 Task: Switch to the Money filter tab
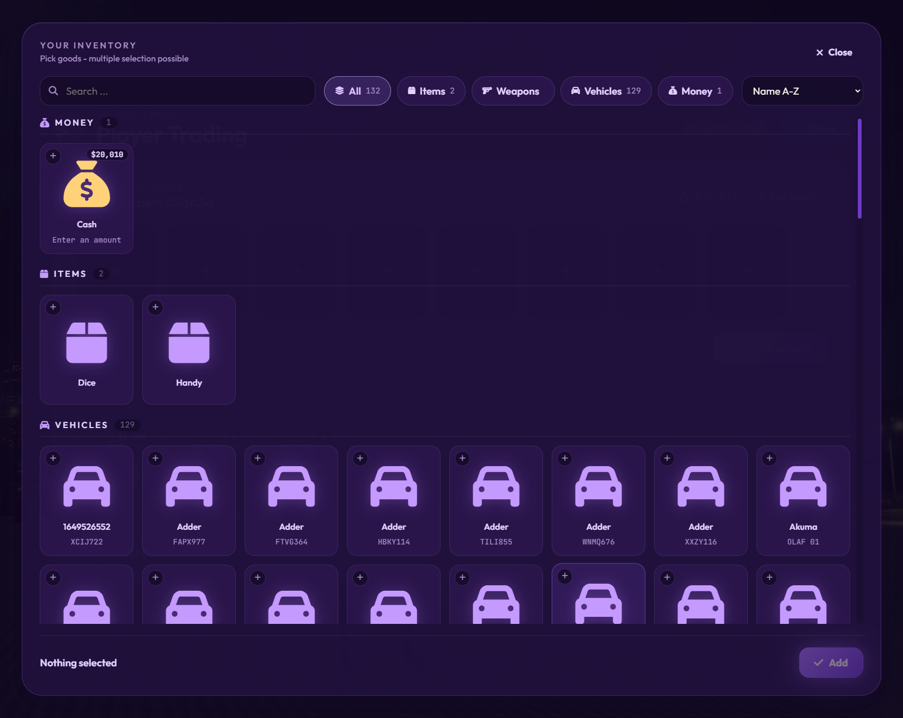tap(695, 91)
